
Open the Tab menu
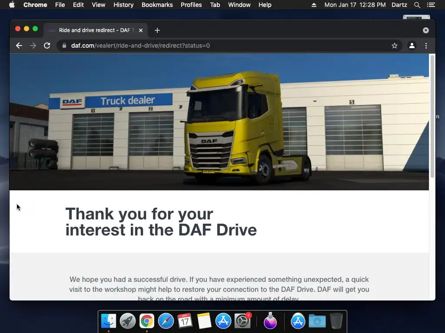tap(215, 5)
